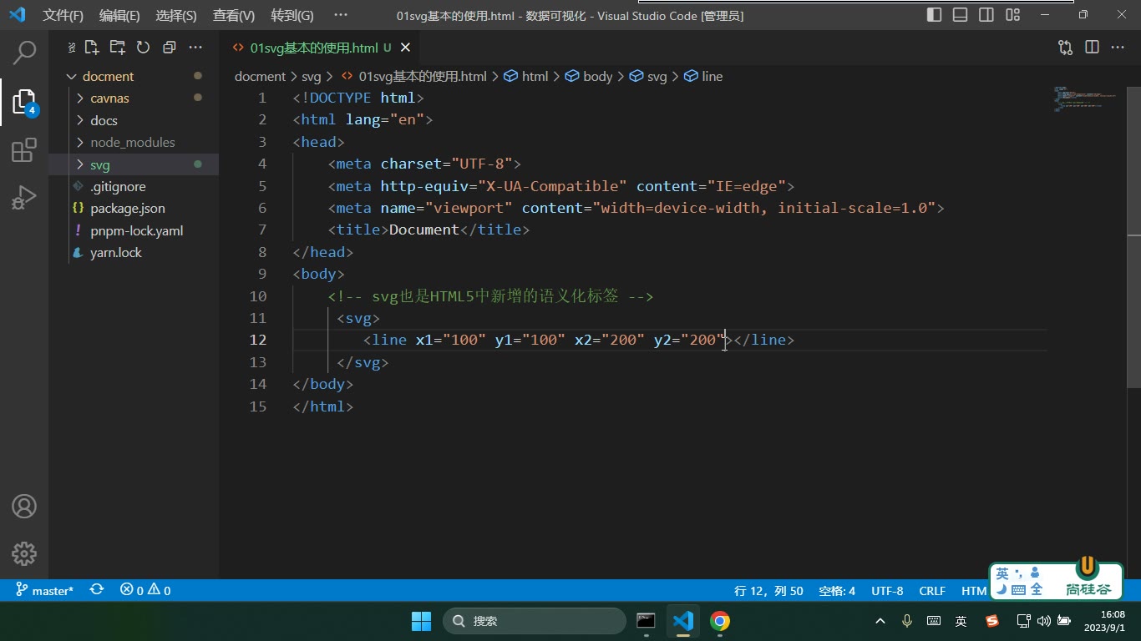This screenshot has width=1141, height=641.
Task: Expand the node_modules folder
Action: pos(134,142)
